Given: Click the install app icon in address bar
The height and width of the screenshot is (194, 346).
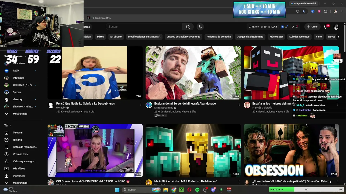Looking at the screenshot, I should tap(298, 11).
